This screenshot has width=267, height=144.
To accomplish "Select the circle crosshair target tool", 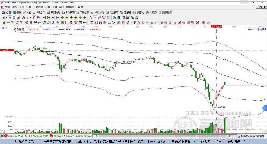I will 53,23.
